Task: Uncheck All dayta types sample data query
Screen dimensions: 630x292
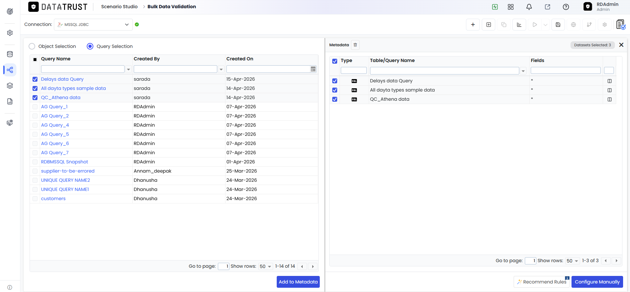Action: (35, 88)
